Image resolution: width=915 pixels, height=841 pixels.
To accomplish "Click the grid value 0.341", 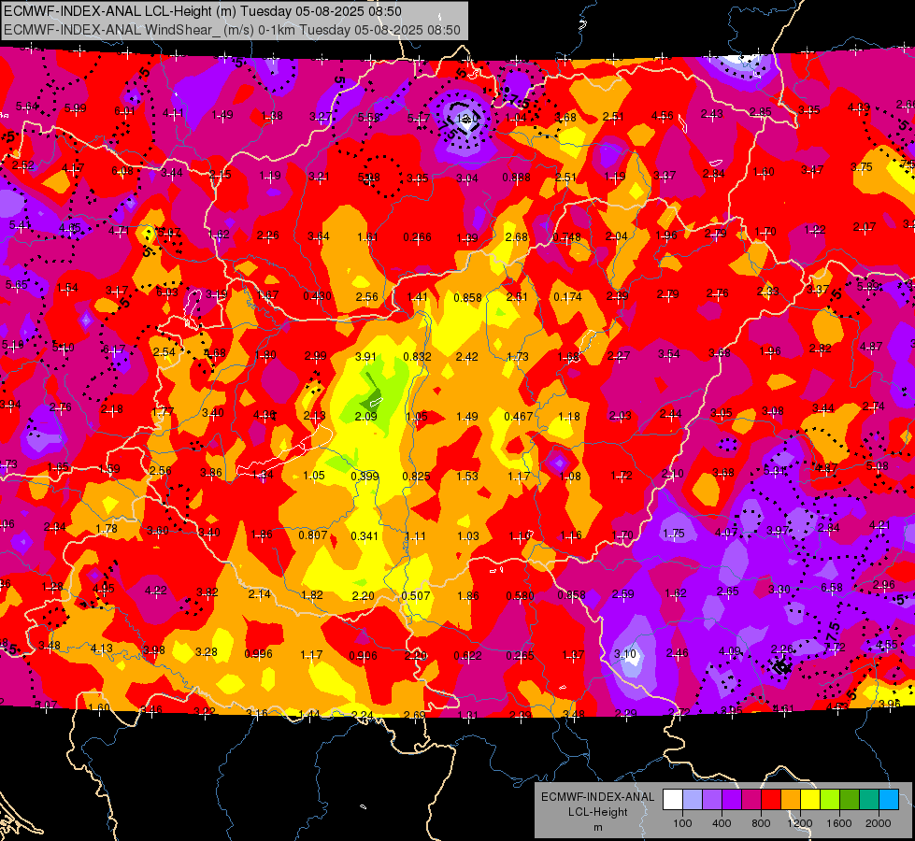I will click(365, 535).
